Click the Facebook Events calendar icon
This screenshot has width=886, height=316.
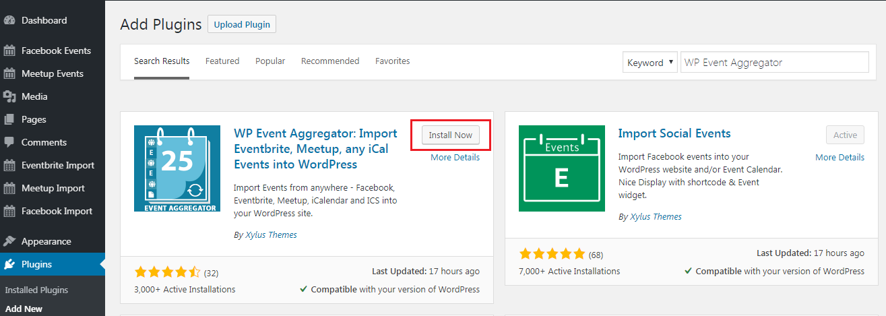point(9,51)
